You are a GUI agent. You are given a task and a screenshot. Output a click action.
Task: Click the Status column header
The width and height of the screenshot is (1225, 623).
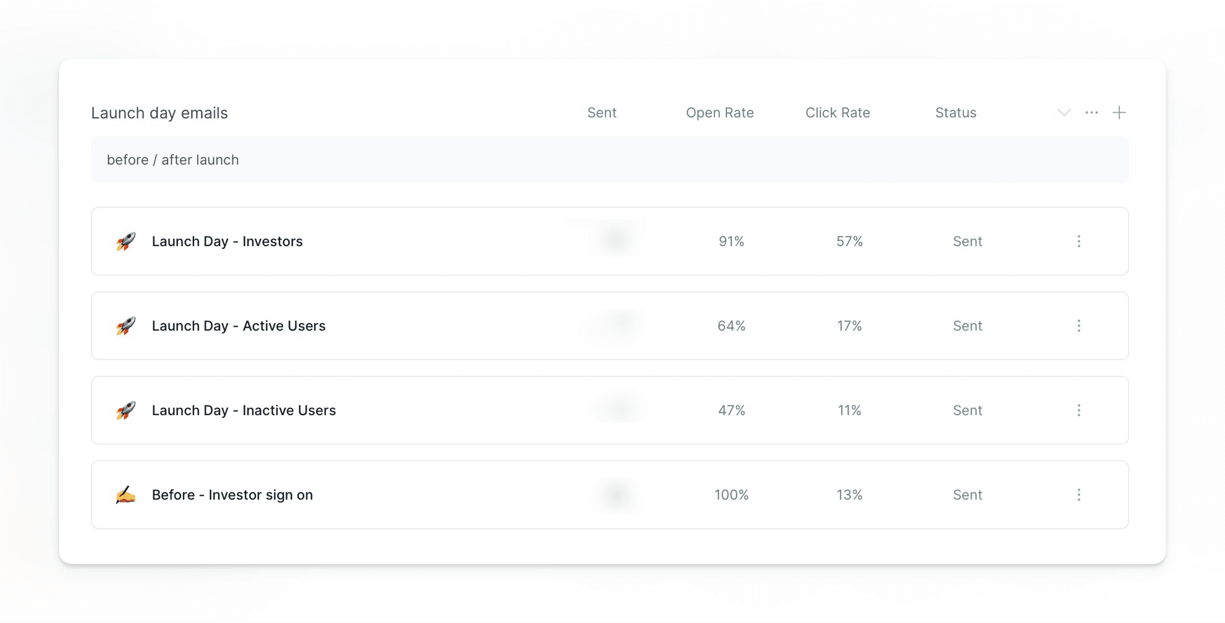955,113
